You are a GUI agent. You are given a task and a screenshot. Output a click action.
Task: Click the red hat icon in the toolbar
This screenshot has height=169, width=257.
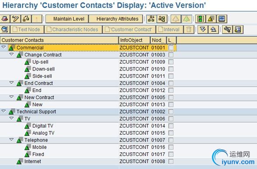5,19
